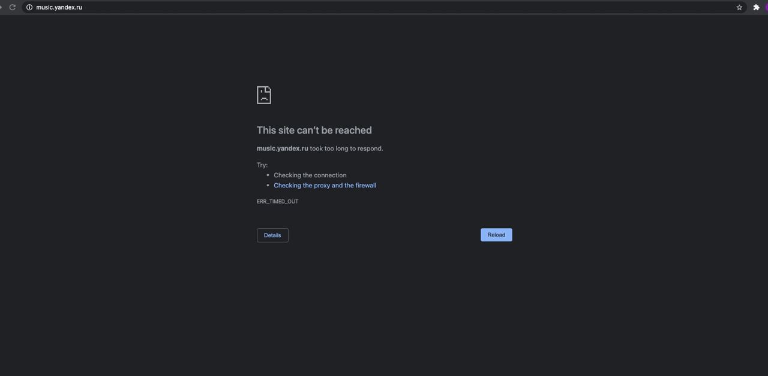Reload the page with the browser refresh icon
Viewport: 768px width, 376px height.
click(12, 7)
